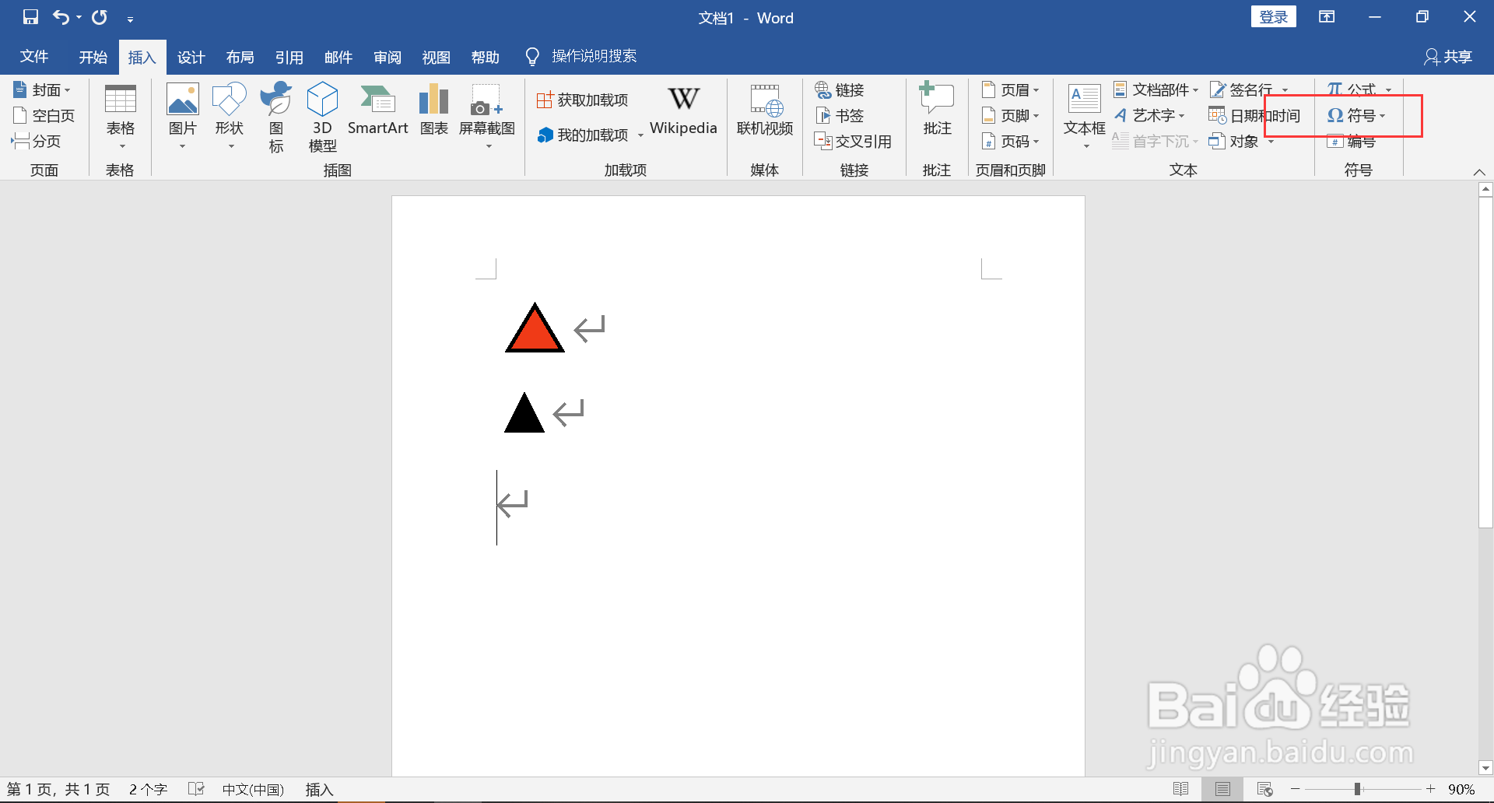Click the Undo arrow icon
Screen dimensions: 1494x803
tap(61, 16)
